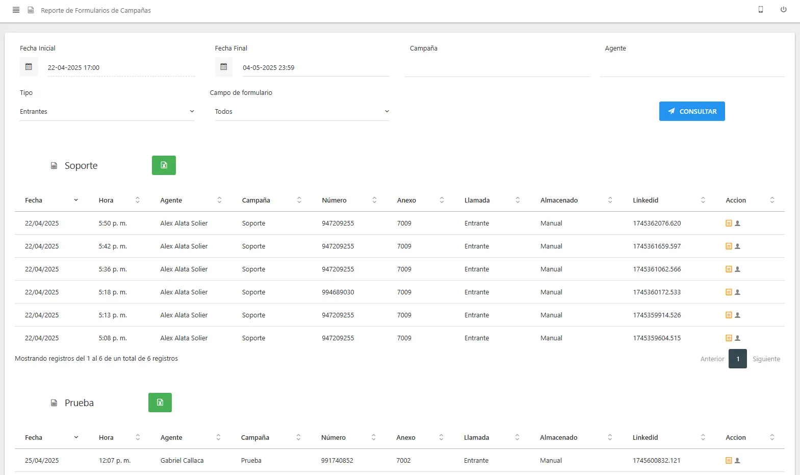
Task: Sort Soporte table by Llamada
Action: 492,200
